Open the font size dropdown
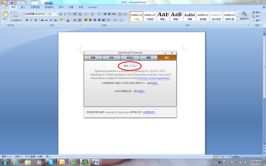Screen dimensions: 266x166 [x=57, y=14]
